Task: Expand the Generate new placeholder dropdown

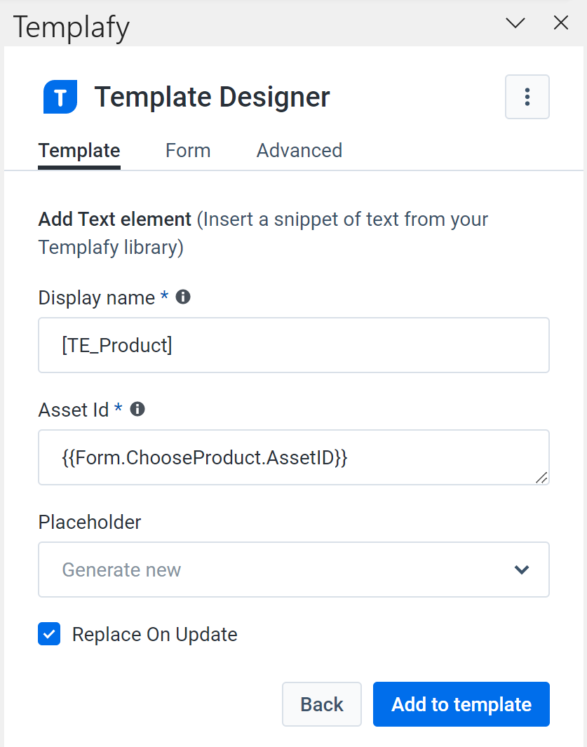Action: pyautogui.click(x=293, y=570)
